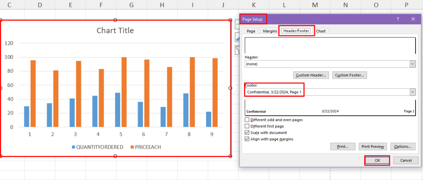Select the orange PRICEEACH legend marker
Viewport: 423px width, 180px height.
click(x=132, y=147)
